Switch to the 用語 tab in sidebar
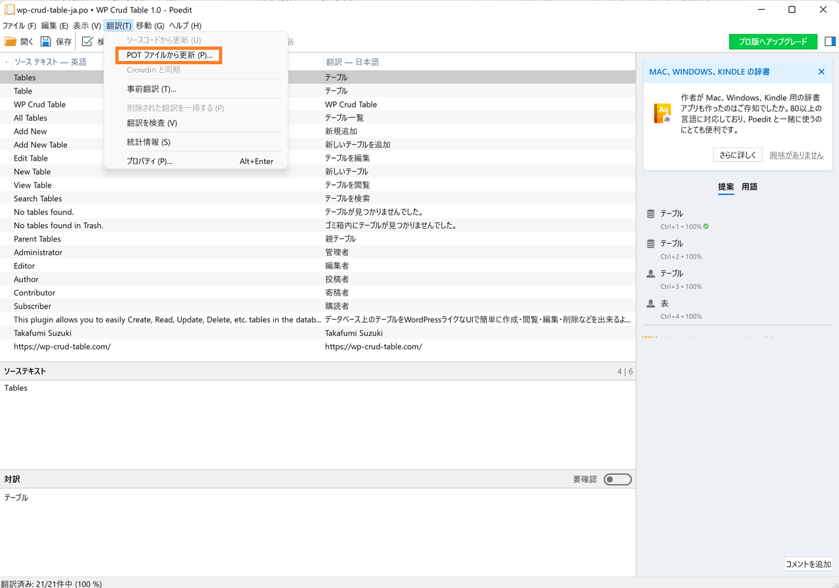The width and height of the screenshot is (839, 588). click(x=749, y=187)
